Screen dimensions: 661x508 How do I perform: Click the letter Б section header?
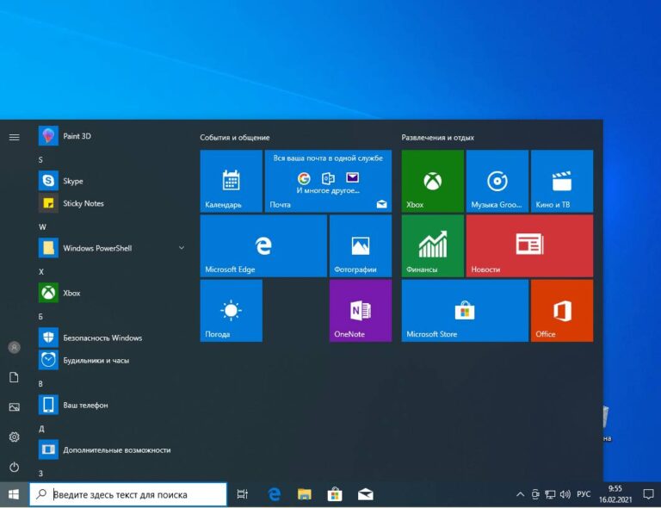[41, 317]
